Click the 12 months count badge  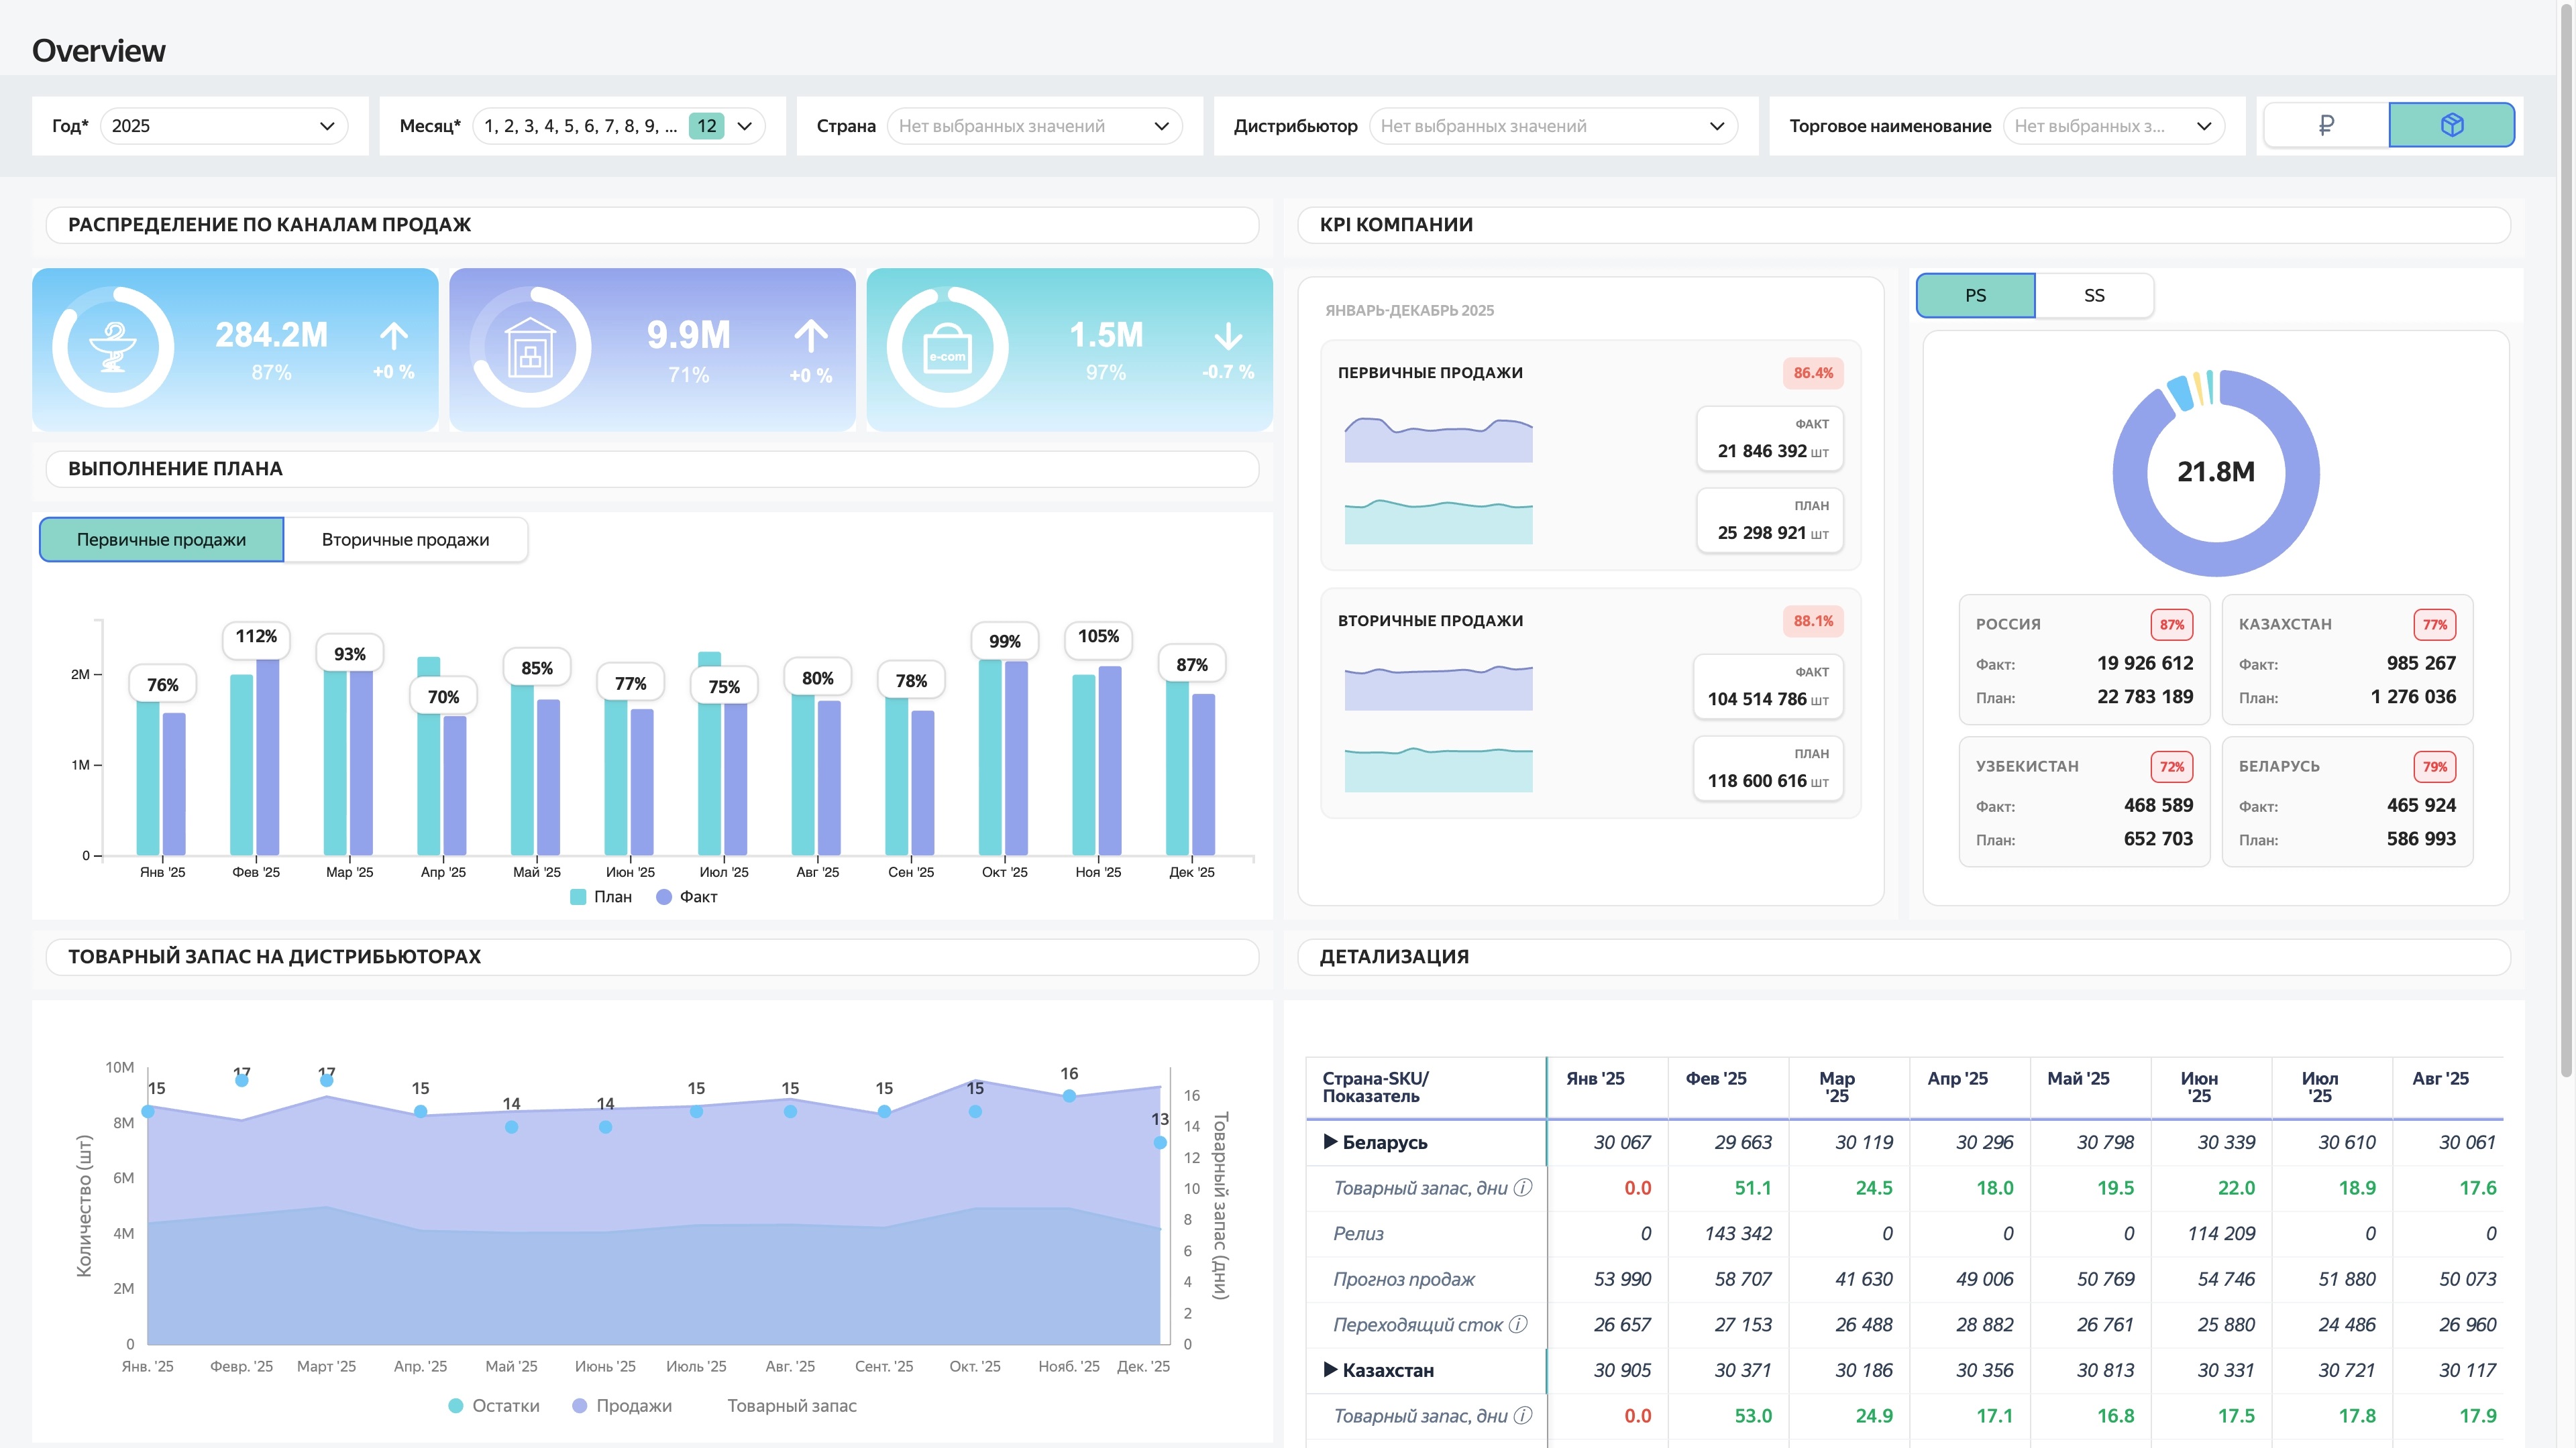[706, 126]
